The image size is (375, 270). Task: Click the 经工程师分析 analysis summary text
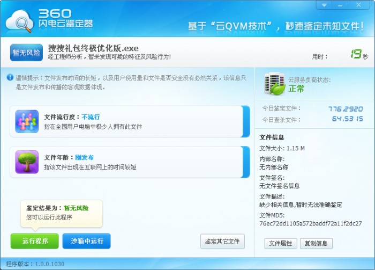[109, 57]
